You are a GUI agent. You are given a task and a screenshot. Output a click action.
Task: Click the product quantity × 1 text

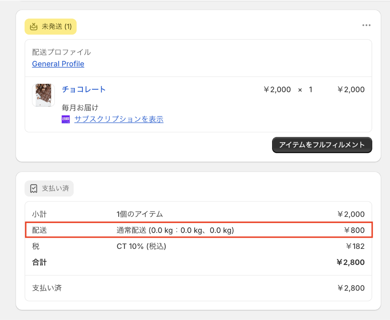[x=305, y=90]
